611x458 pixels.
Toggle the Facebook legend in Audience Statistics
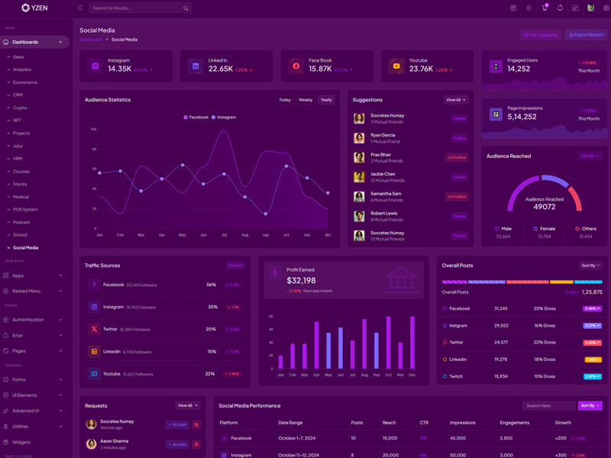[196, 118]
